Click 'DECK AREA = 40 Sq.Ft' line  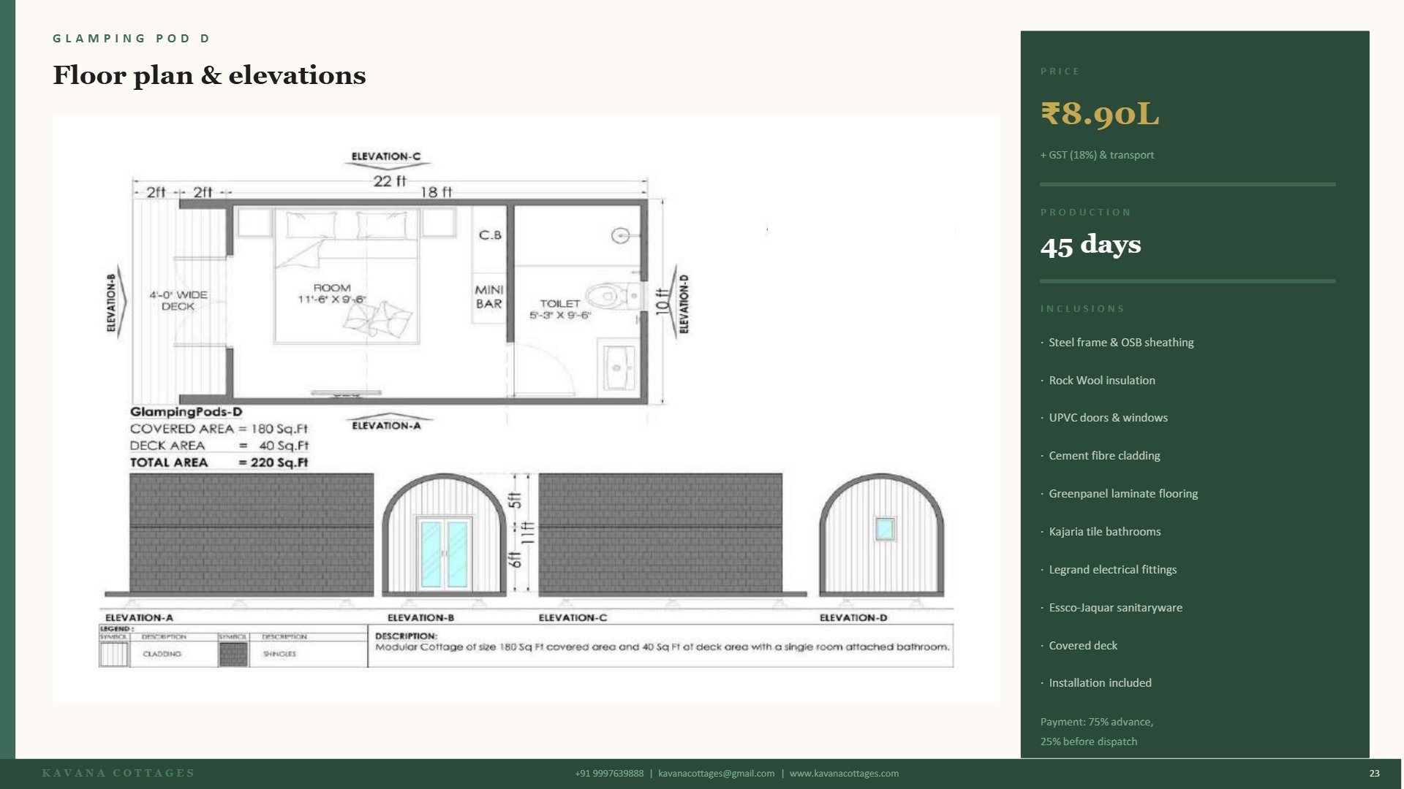click(x=219, y=446)
